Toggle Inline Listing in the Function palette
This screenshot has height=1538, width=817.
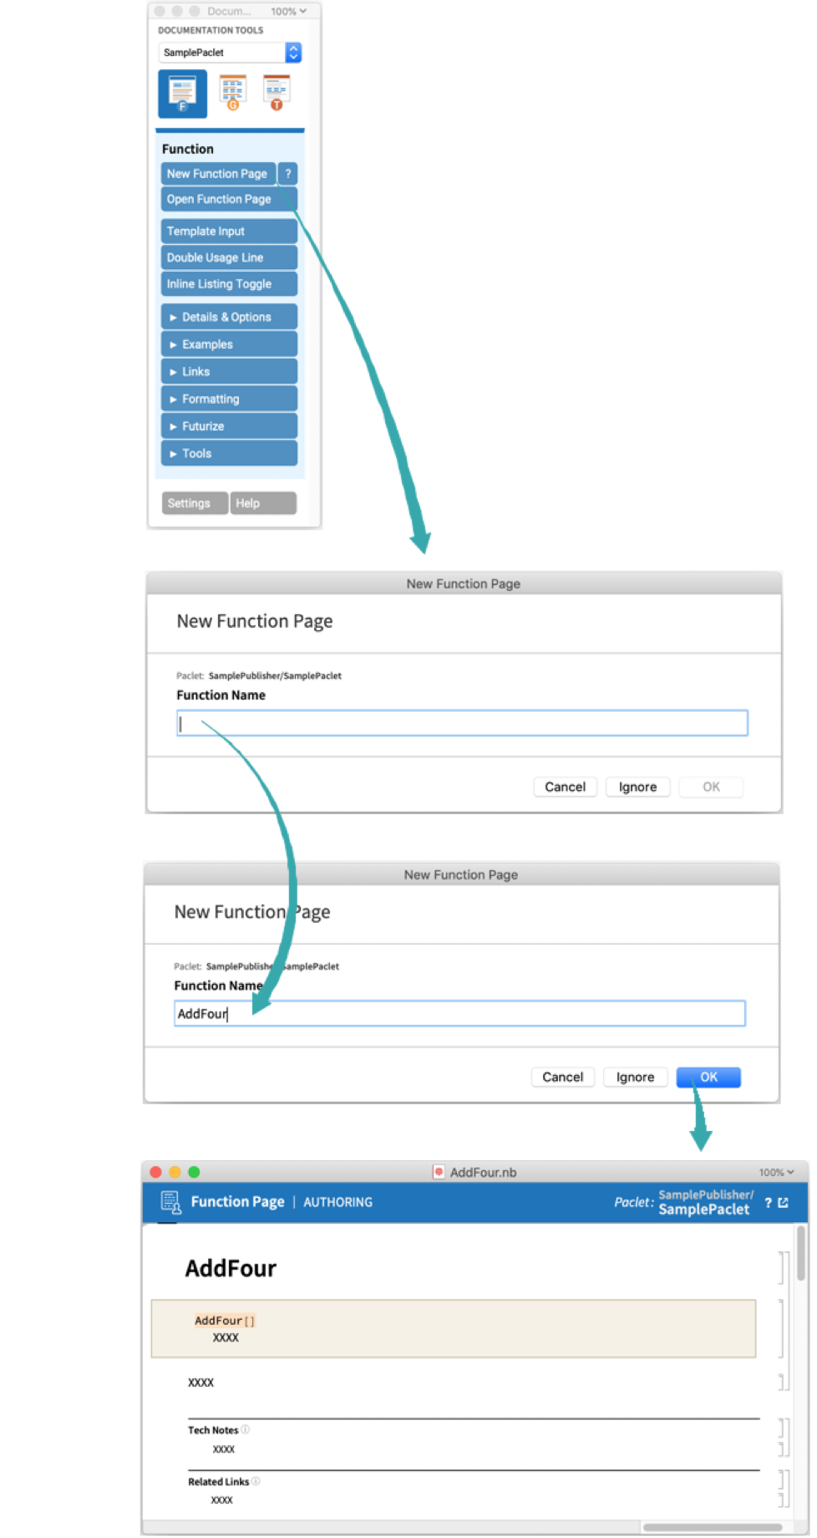point(228,284)
